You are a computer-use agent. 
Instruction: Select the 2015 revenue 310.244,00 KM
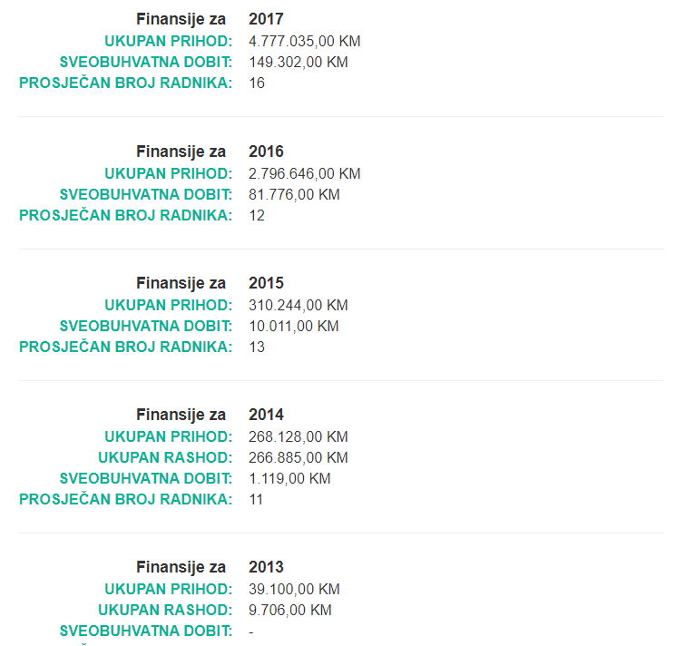(299, 305)
